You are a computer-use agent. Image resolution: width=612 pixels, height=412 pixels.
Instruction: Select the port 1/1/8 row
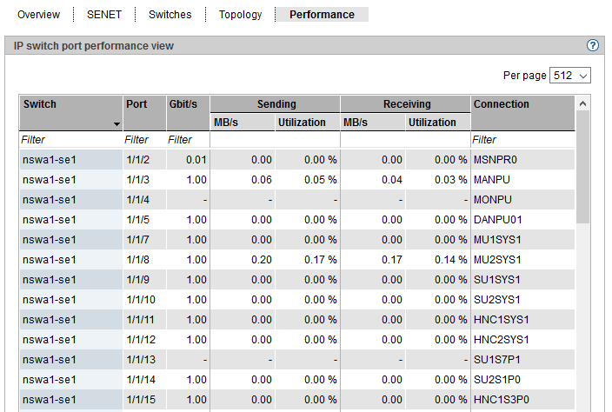click(296, 260)
